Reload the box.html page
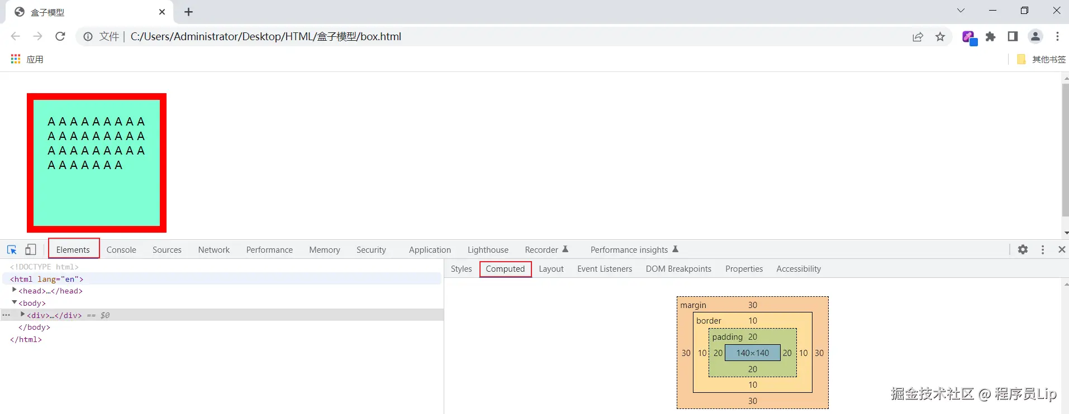Image resolution: width=1069 pixels, height=414 pixels. coord(60,36)
